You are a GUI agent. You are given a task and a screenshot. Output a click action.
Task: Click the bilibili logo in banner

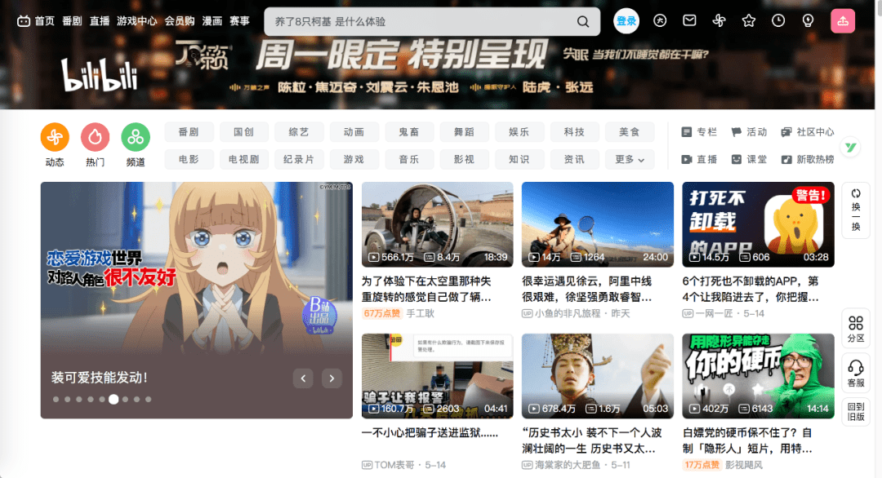tap(100, 75)
